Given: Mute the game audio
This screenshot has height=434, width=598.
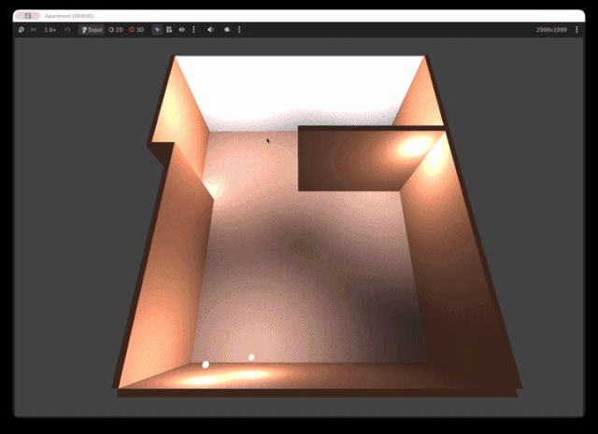Looking at the screenshot, I should (210, 30).
